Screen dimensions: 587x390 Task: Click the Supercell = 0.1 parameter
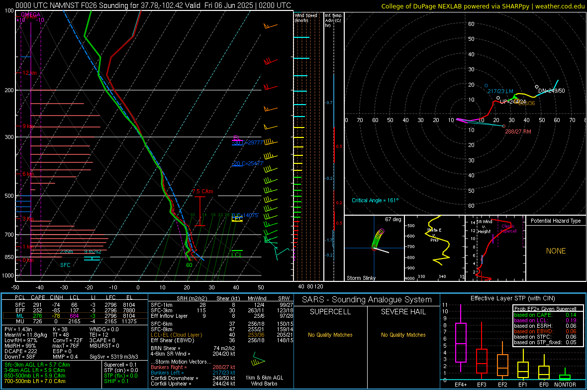pyautogui.click(x=120, y=365)
